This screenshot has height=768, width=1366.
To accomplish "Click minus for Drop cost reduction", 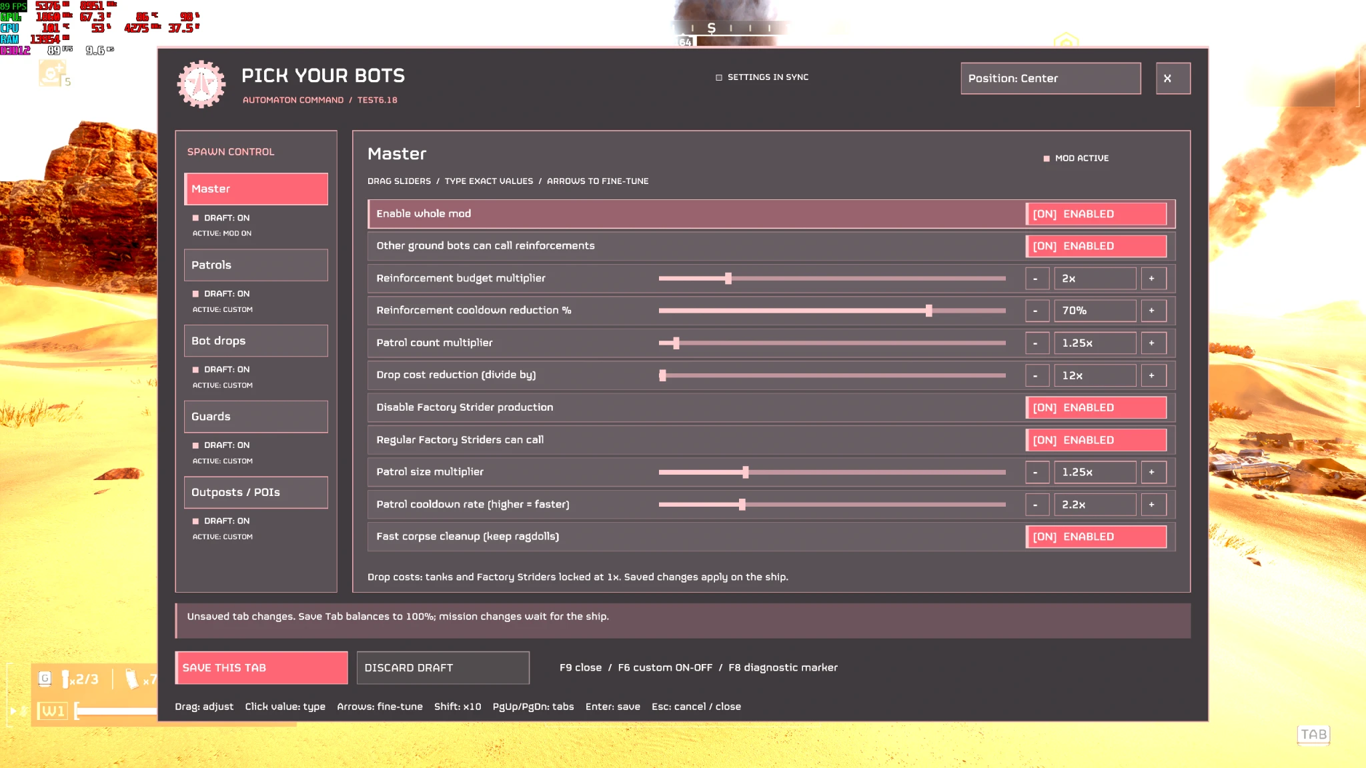I will coord(1037,375).
